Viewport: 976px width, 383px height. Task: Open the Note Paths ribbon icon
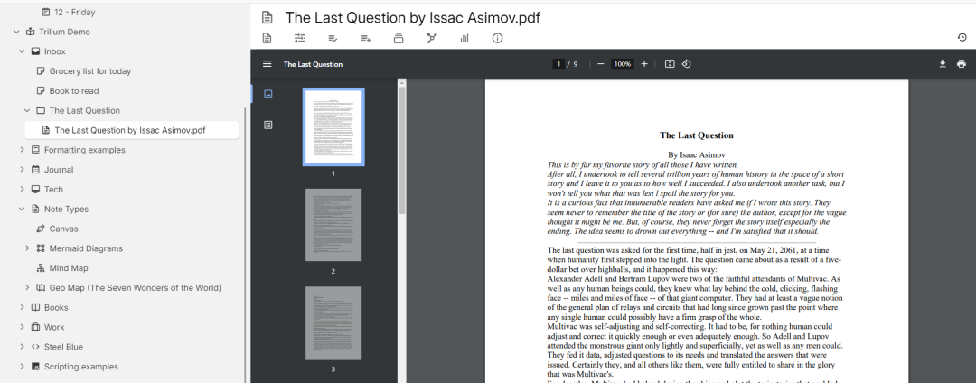click(x=399, y=38)
